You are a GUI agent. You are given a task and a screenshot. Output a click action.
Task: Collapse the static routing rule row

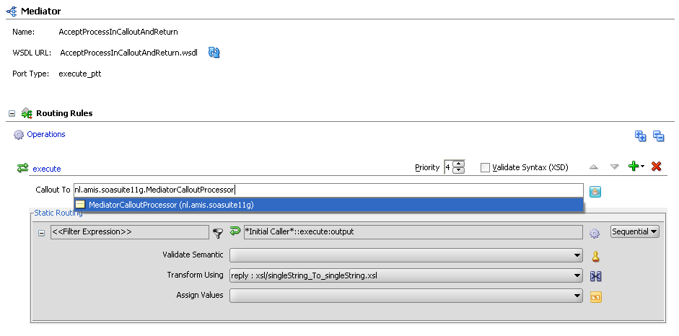tap(42, 233)
